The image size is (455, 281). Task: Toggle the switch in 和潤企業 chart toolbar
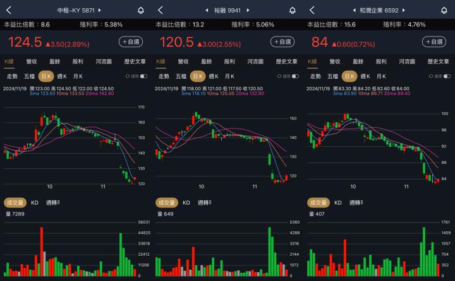click(x=447, y=76)
